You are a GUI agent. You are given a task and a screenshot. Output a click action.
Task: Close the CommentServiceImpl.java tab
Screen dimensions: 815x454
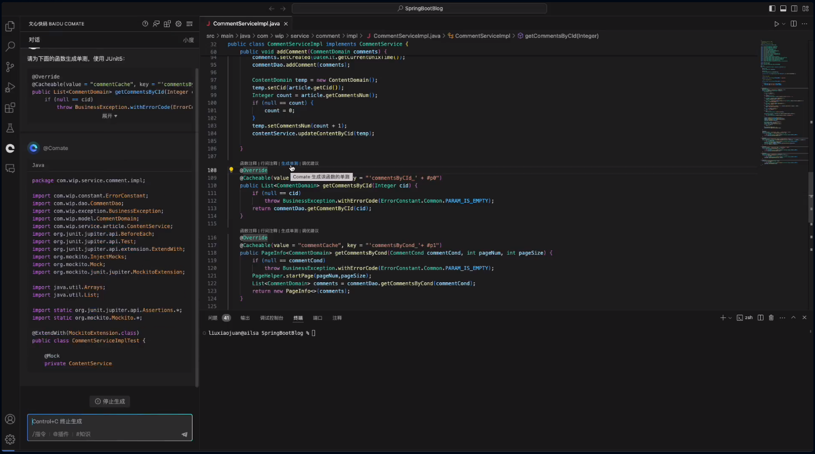point(286,24)
